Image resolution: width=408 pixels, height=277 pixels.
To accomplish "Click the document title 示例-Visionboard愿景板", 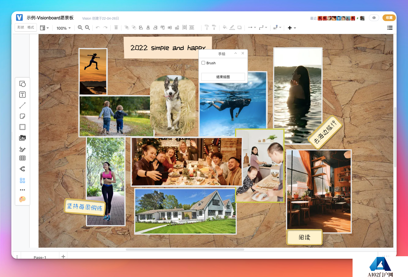I will 50,18.
